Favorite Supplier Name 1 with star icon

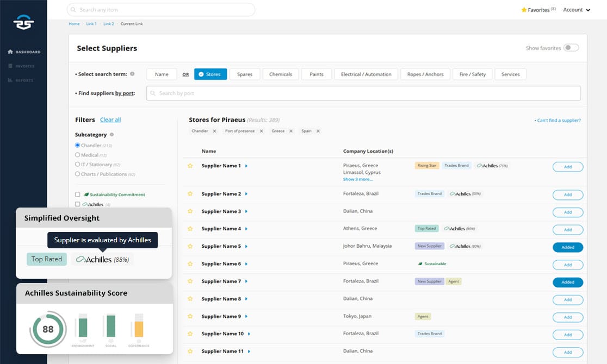point(190,166)
